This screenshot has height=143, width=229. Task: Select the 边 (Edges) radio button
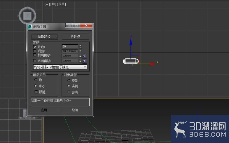tap(36, 80)
